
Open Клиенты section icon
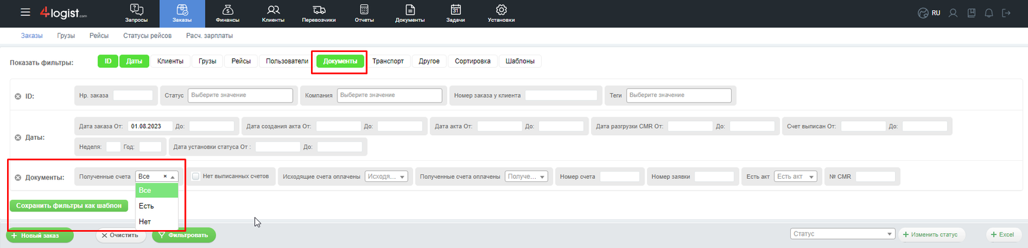273,10
